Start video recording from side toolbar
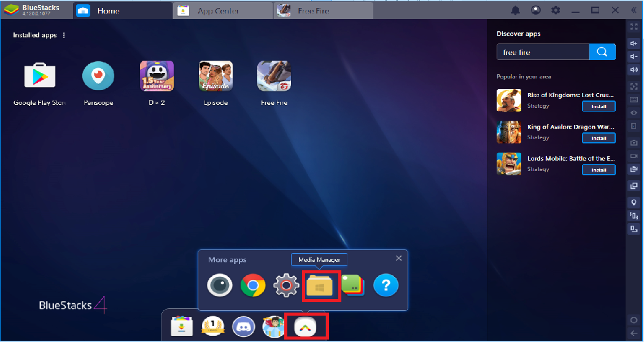Image resolution: width=644 pixels, height=342 pixels. coord(634,156)
